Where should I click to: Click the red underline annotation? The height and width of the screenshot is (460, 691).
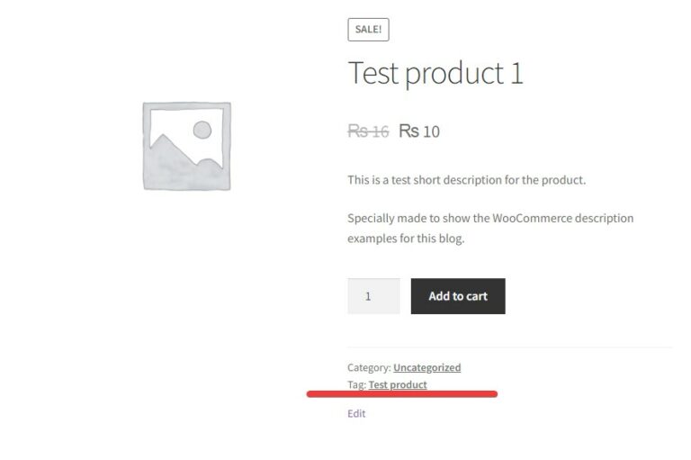tap(401, 394)
